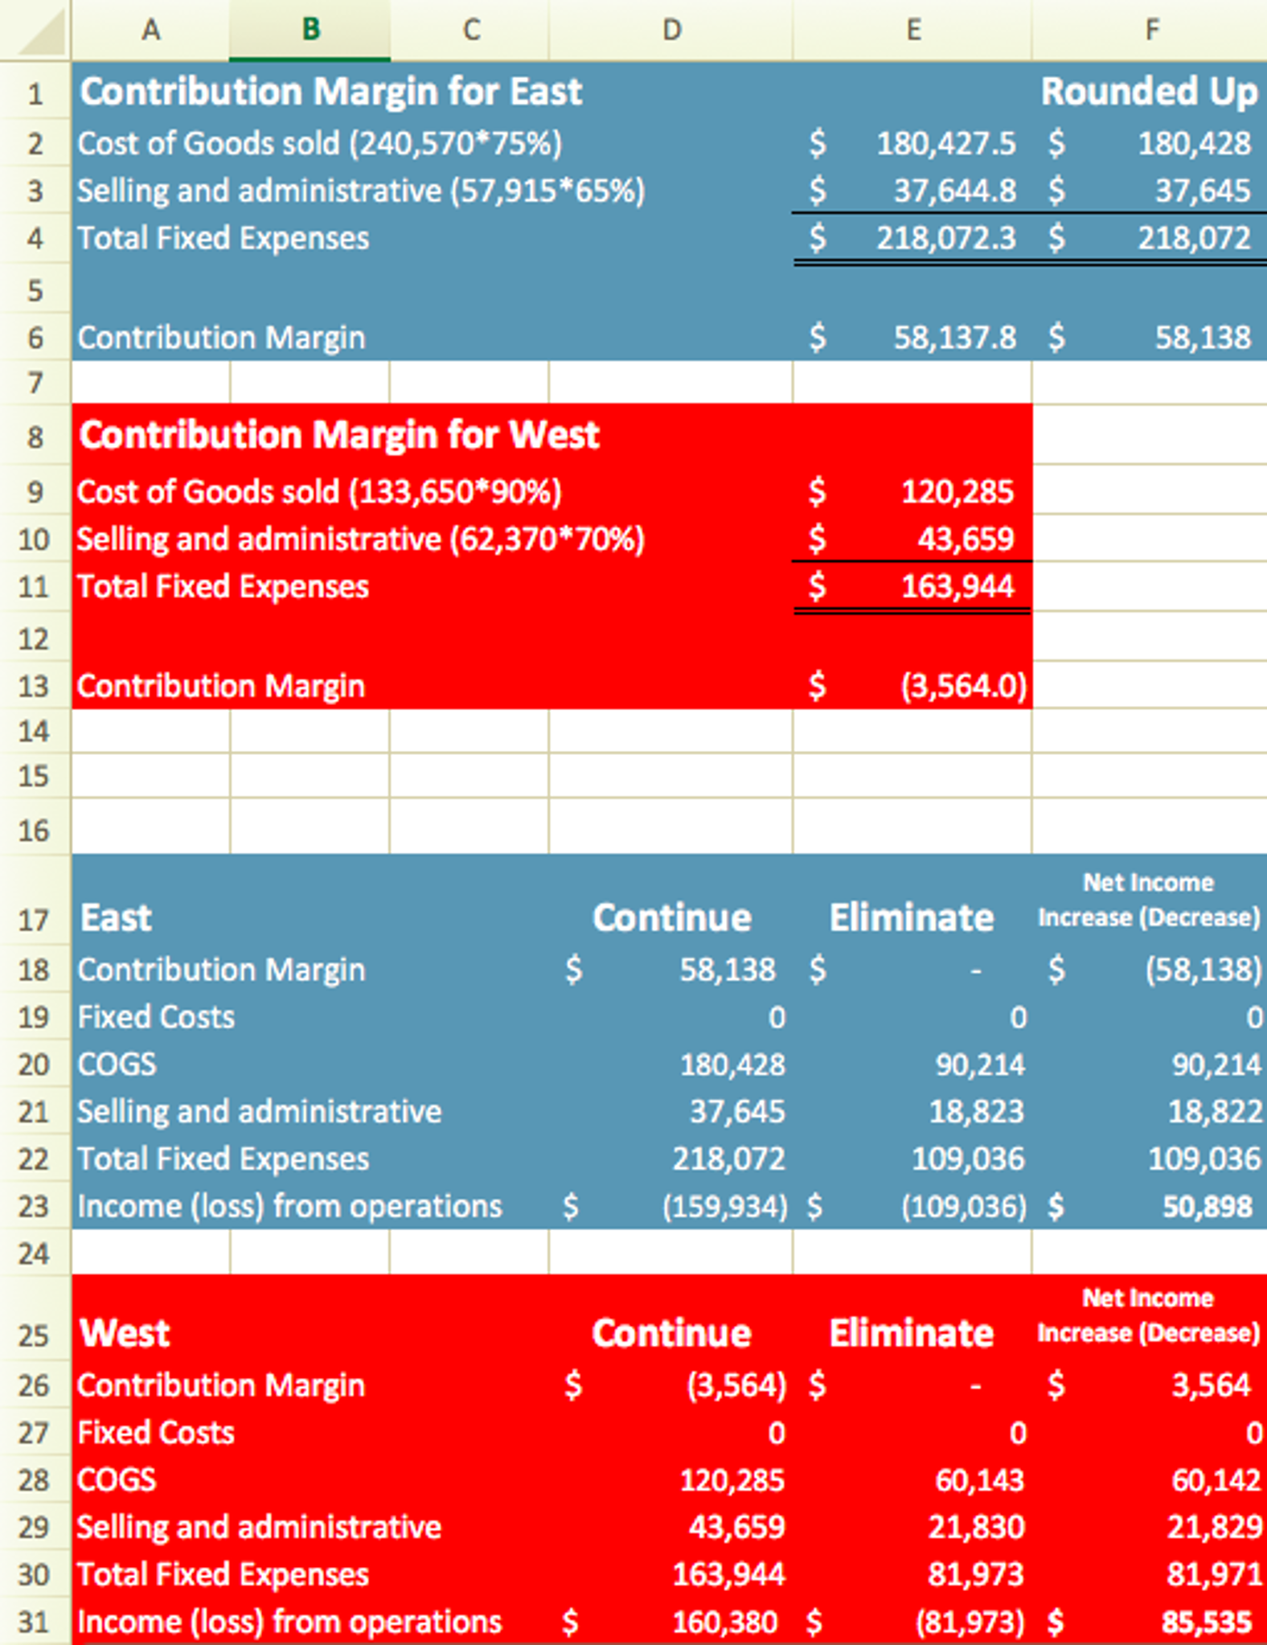Select row 24 header
1267x1645 pixels.
click(35, 1253)
